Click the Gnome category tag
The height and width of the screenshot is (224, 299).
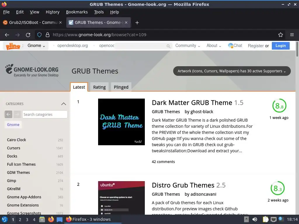click(13, 125)
